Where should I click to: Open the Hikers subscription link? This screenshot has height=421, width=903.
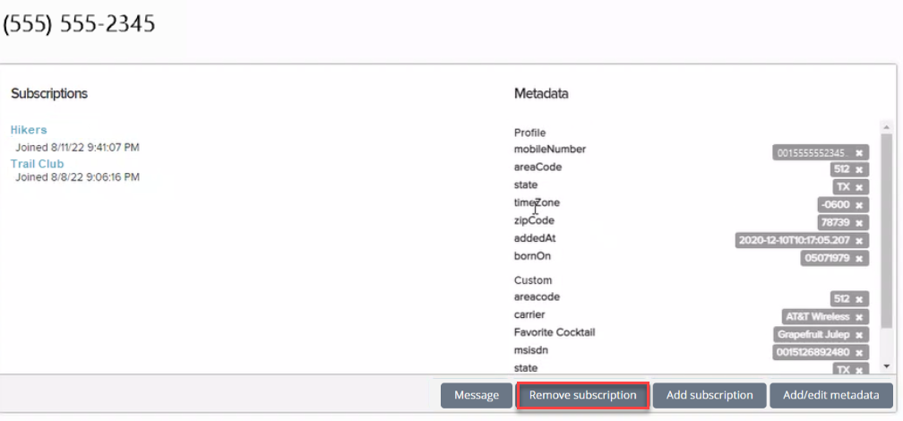point(29,130)
